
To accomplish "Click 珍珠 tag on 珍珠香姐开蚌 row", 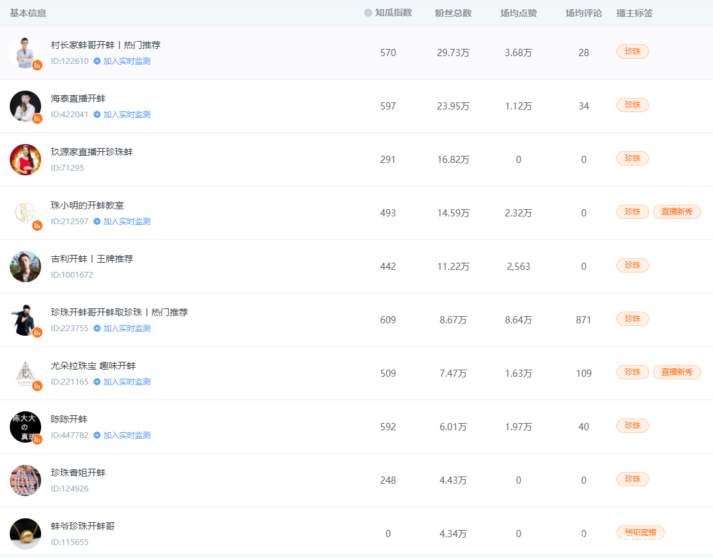I will click(x=632, y=479).
